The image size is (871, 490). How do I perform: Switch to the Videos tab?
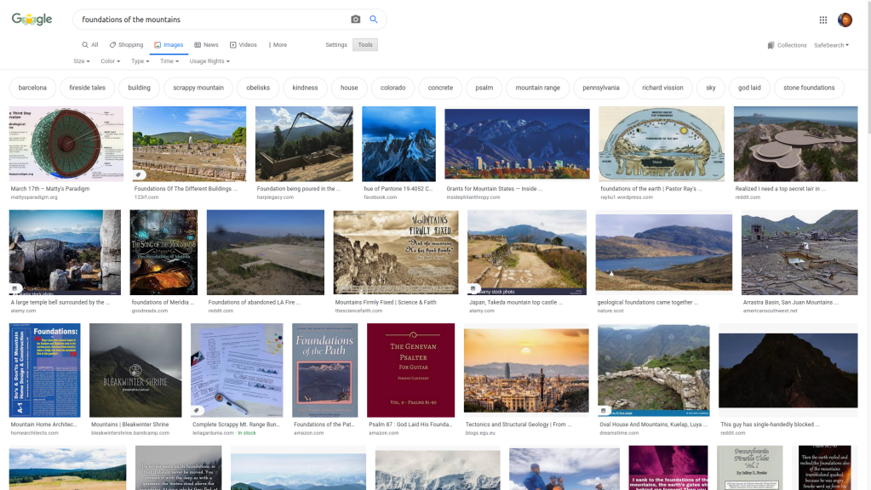pyautogui.click(x=243, y=45)
